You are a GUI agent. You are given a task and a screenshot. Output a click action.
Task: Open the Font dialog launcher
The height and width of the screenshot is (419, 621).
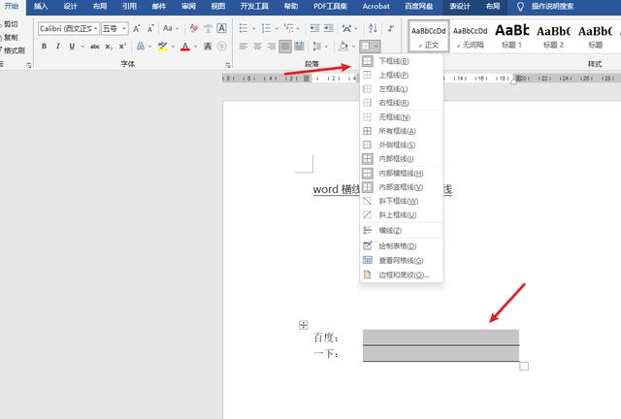tap(228, 65)
